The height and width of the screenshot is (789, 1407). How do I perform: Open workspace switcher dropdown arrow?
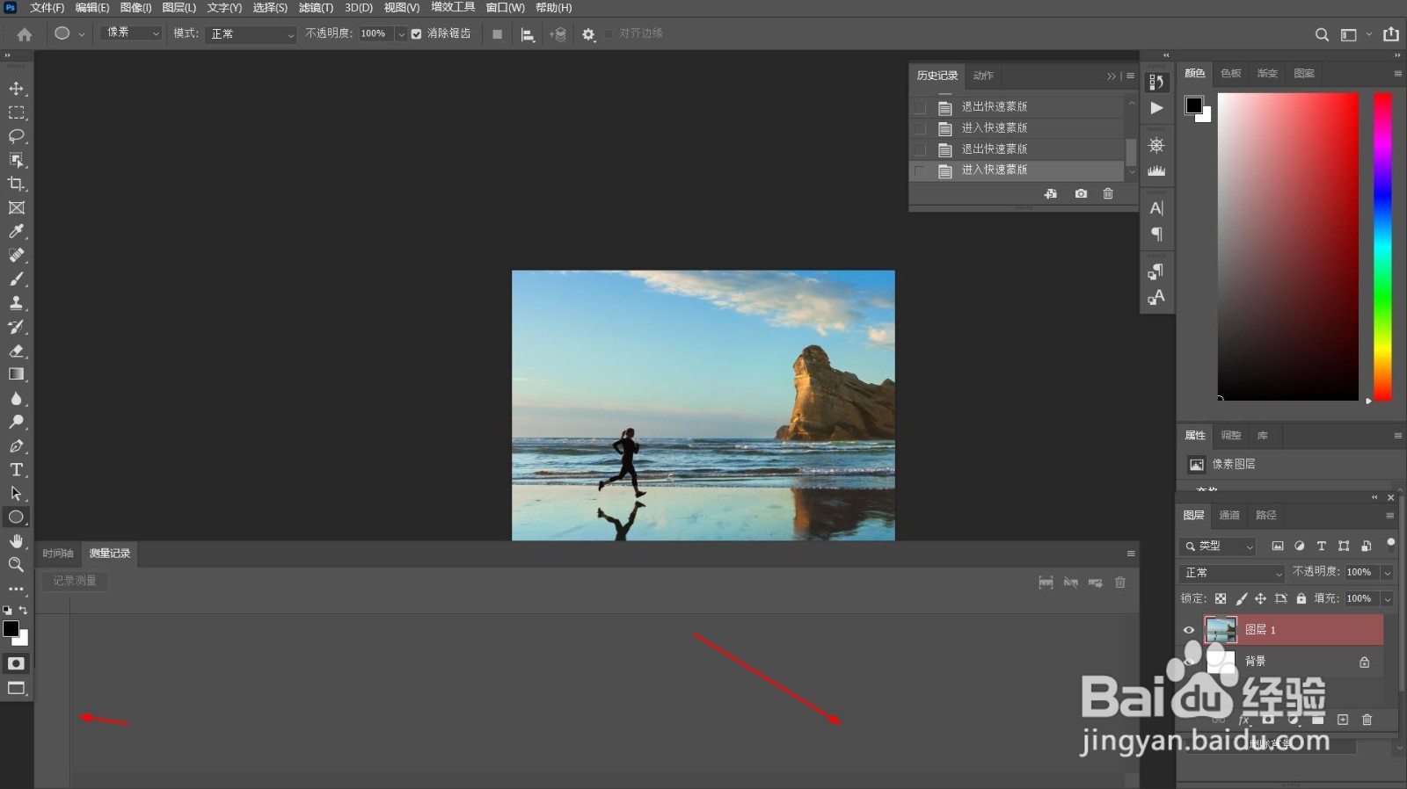coord(1369,34)
